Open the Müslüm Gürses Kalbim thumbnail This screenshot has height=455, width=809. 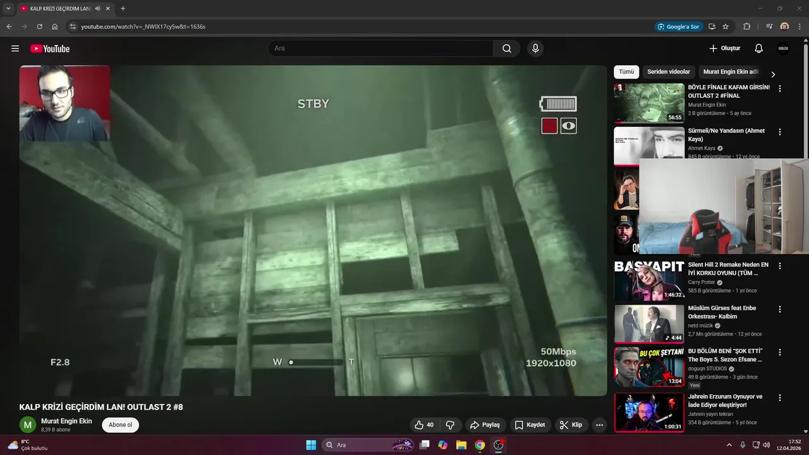pyautogui.click(x=649, y=324)
